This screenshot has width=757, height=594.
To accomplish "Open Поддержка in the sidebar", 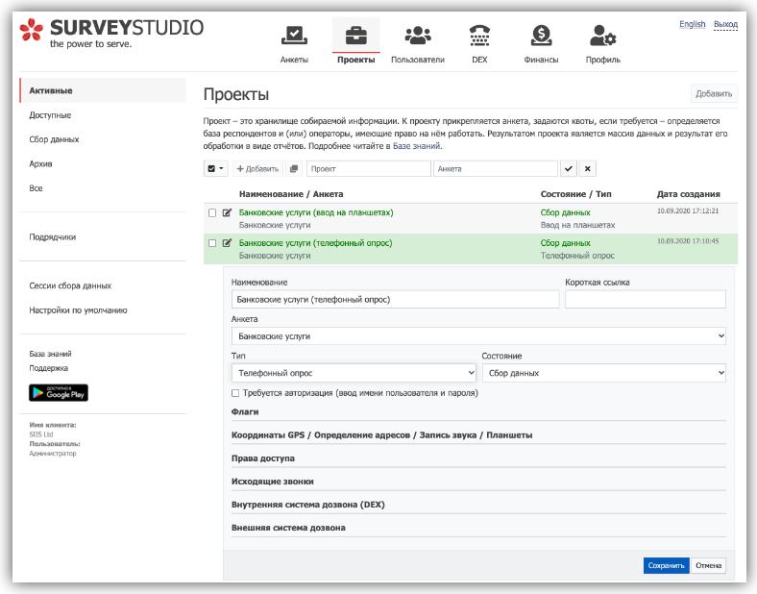I will point(48,368).
